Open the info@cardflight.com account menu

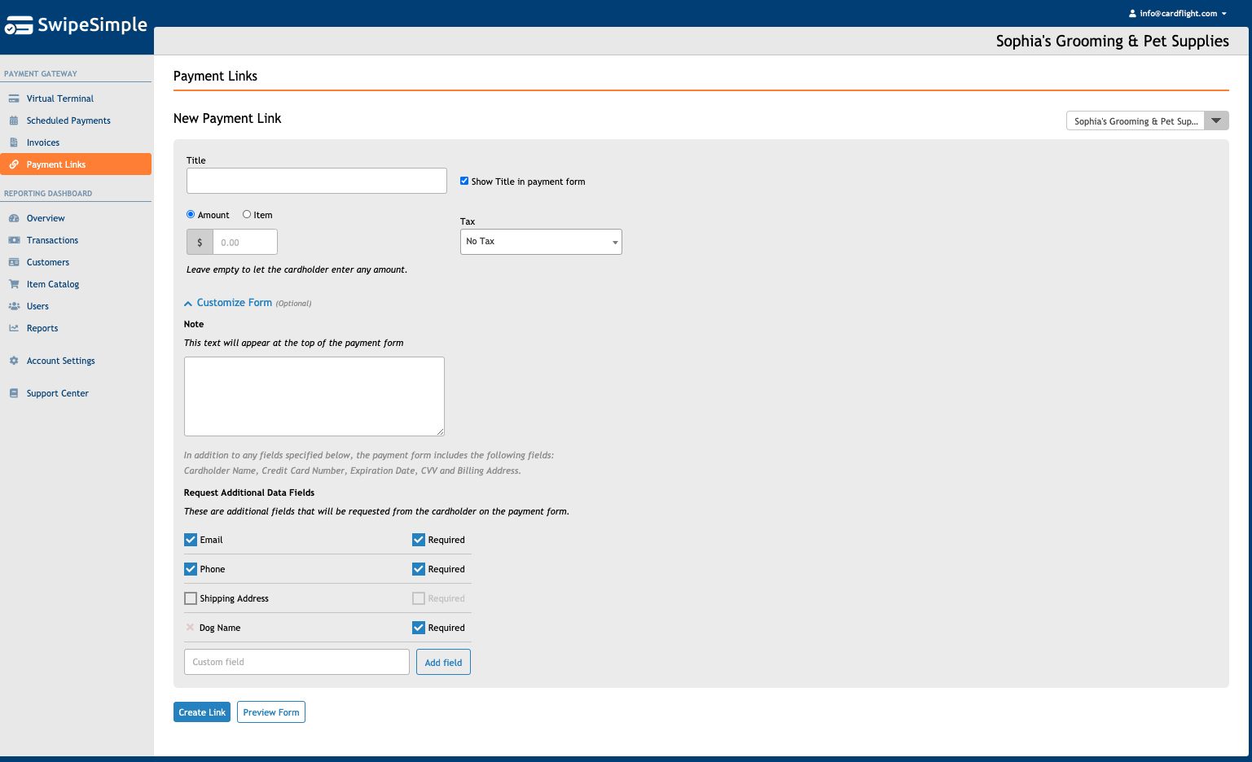pos(1178,14)
